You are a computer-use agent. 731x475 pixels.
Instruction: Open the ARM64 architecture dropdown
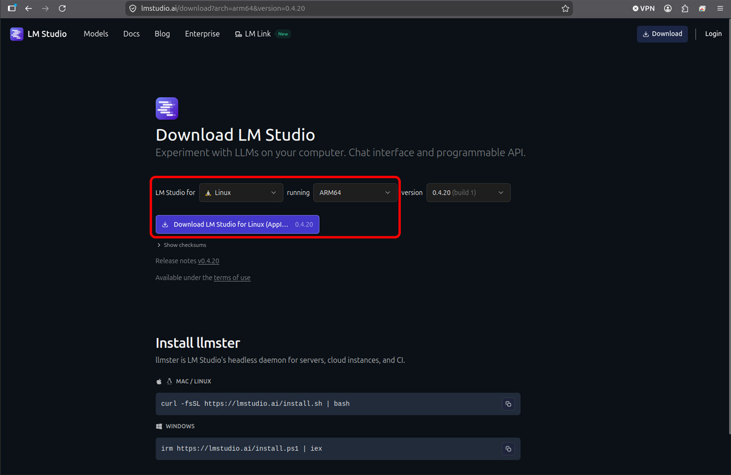355,192
